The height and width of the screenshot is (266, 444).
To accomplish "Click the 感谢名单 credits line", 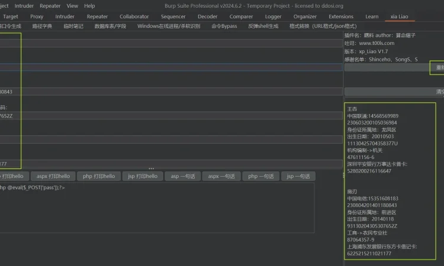I will 381,59.
